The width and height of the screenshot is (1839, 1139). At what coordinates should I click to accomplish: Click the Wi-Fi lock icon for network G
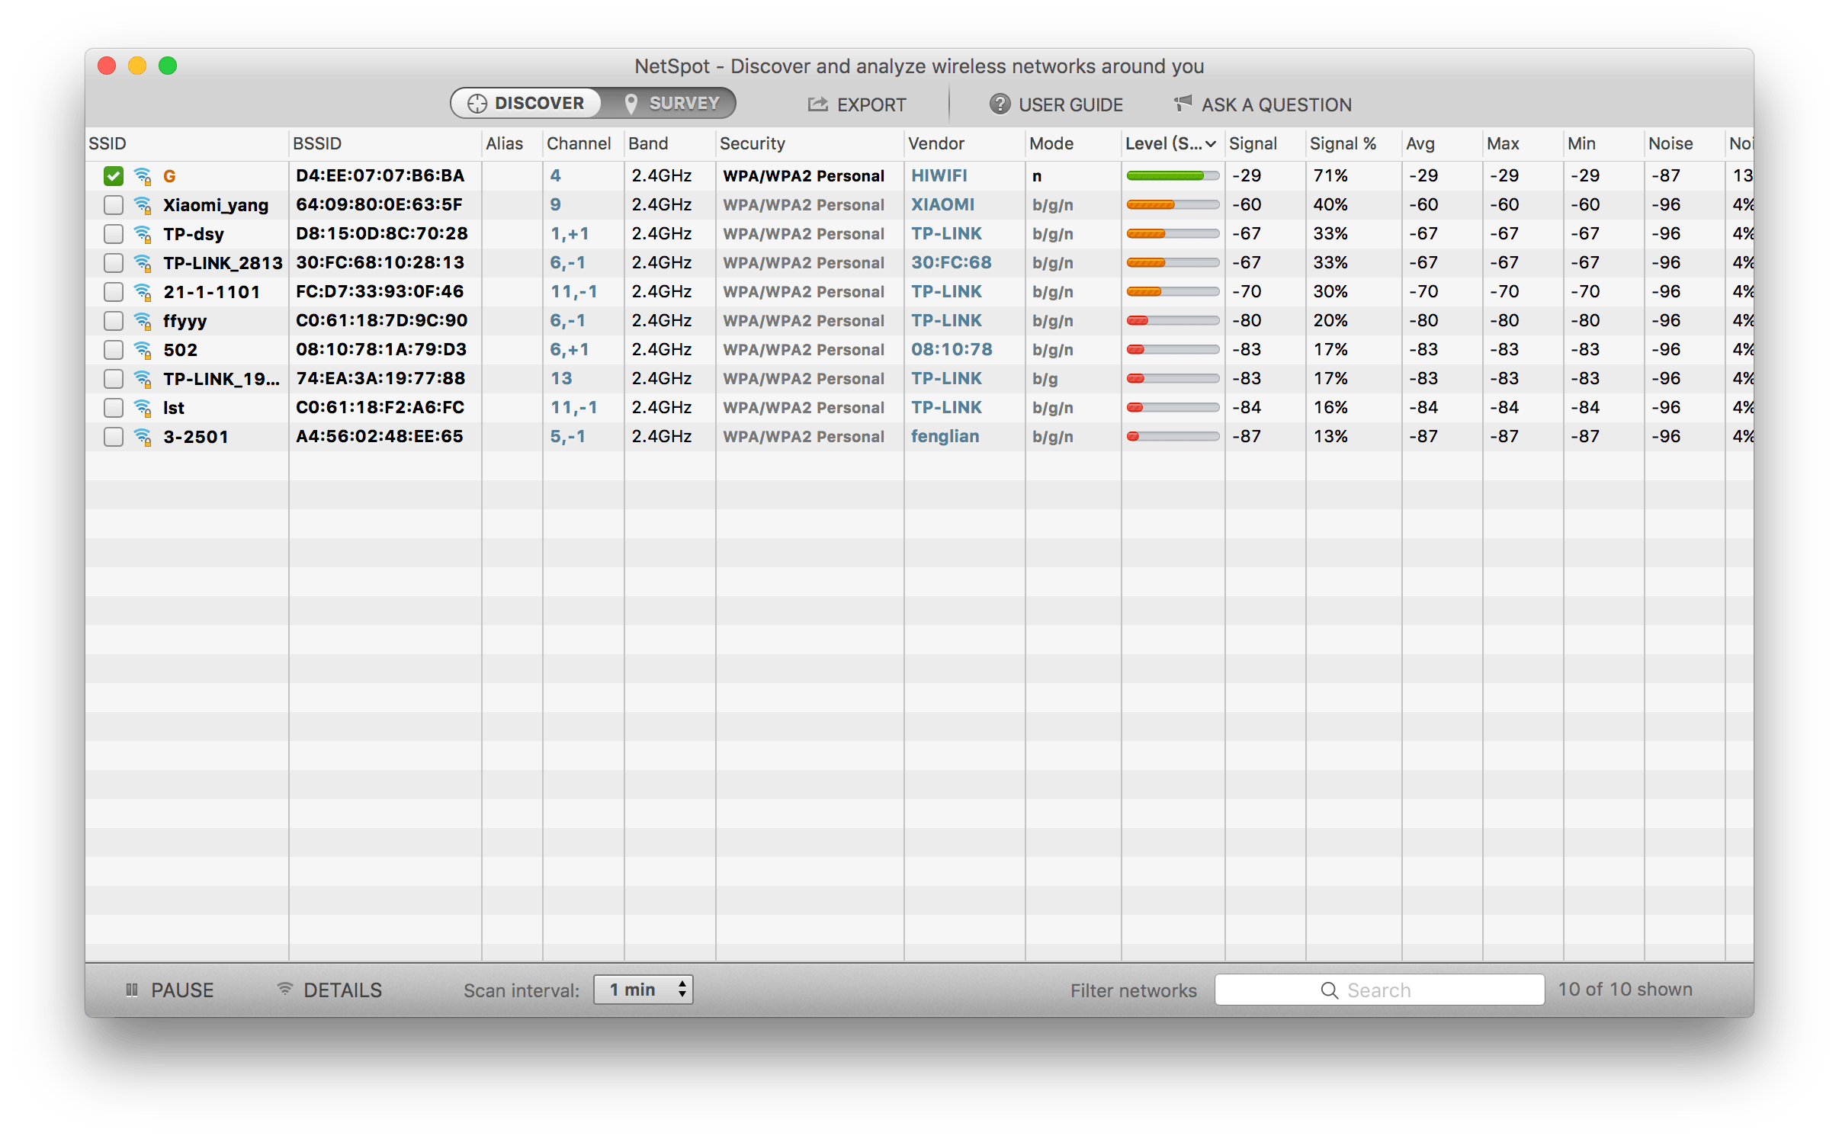tap(143, 176)
